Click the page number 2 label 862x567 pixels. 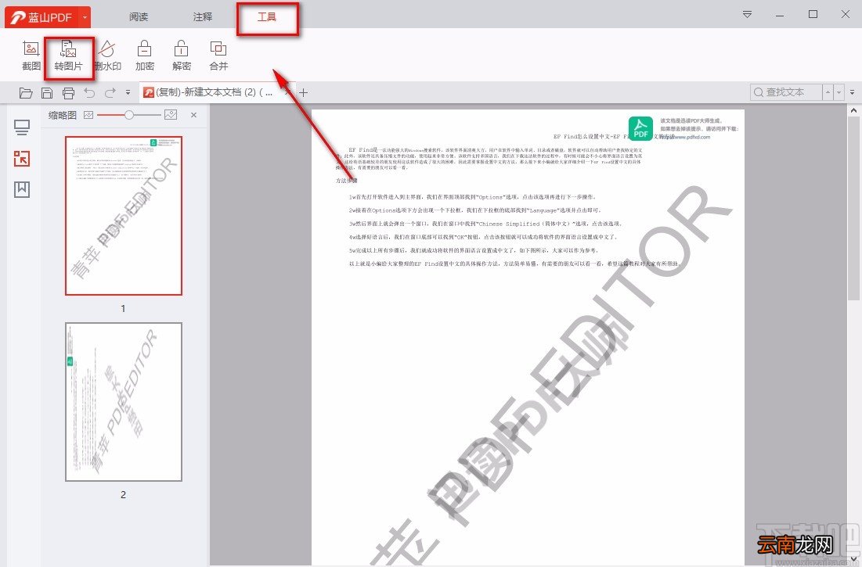pos(123,494)
